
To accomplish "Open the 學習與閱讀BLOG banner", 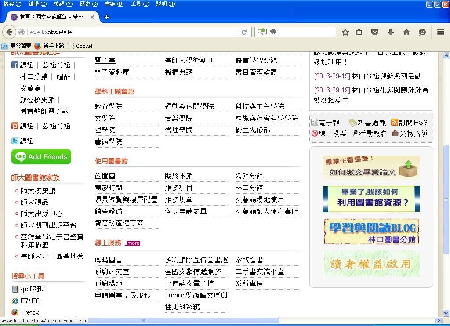I will tap(371, 232).
